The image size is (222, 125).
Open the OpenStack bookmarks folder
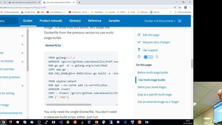(97, 12)
